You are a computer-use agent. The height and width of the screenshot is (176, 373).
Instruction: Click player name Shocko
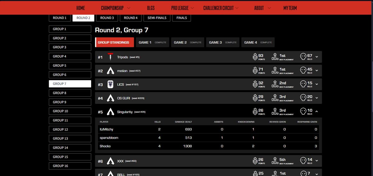click(x=105, y=146)
